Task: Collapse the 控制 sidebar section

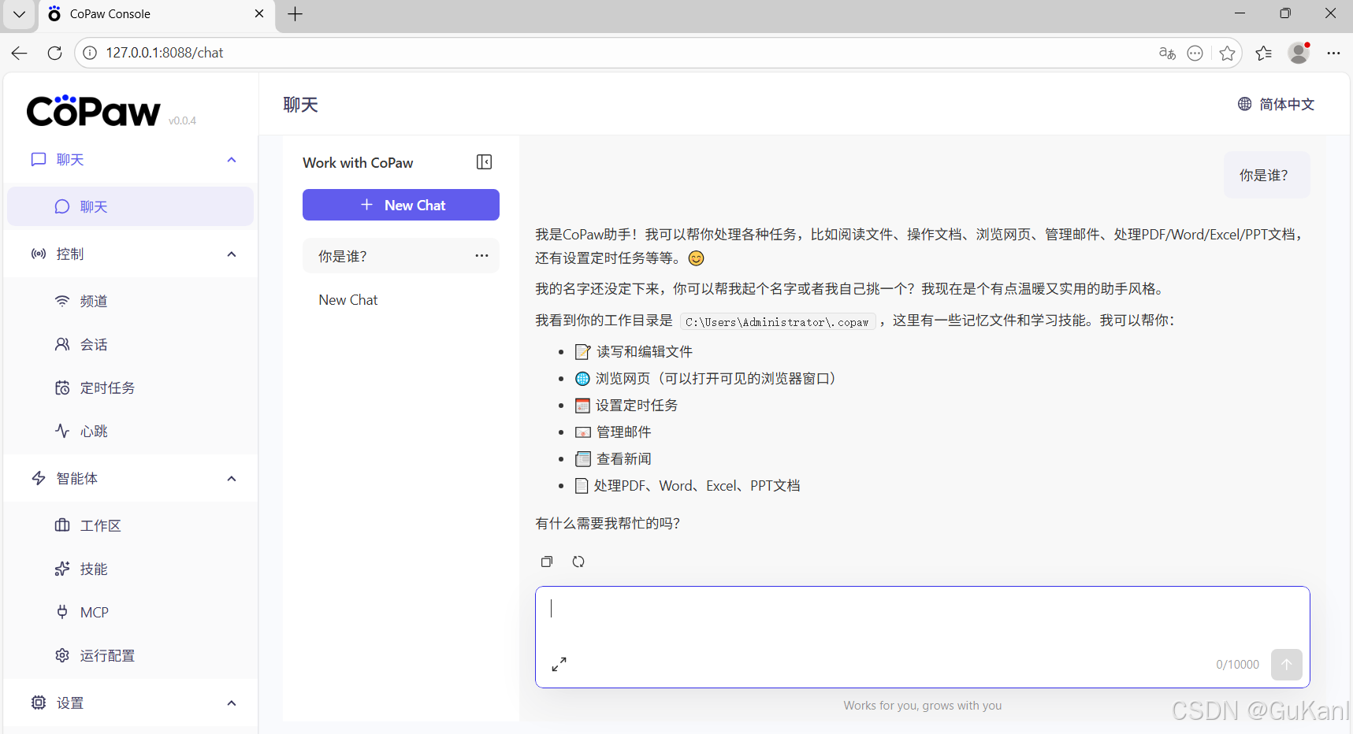Action: click(x=231, y=254)
